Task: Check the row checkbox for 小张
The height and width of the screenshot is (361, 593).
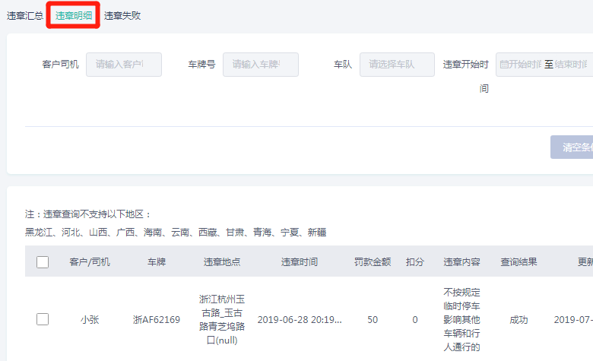Action: coord(43,319)
